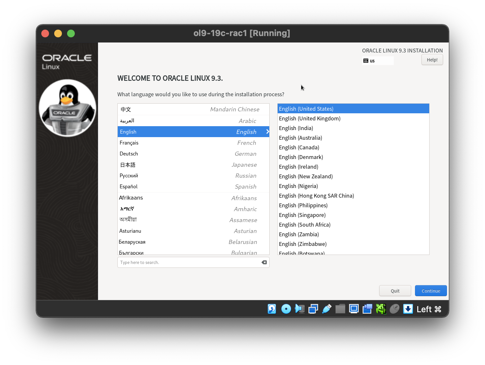Viewport: 485px width, 365px height.
Task: Click the mouse integration status icon
Action: pyautogui.click(x=394, y=309)
